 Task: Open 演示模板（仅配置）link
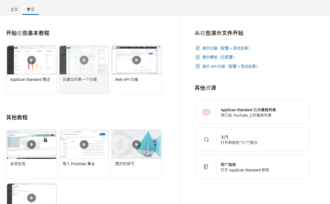(x=218, y=57)
